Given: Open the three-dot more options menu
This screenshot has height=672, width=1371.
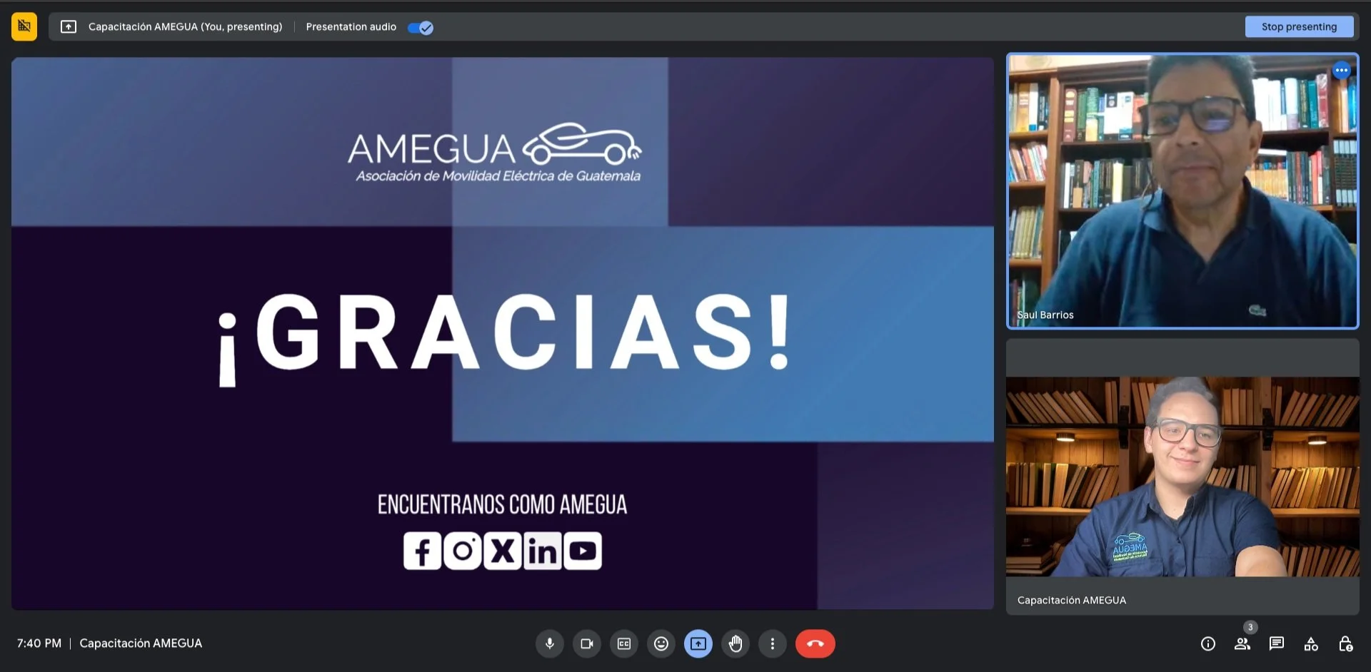Looking at the screenshot, I should (773, 643).
